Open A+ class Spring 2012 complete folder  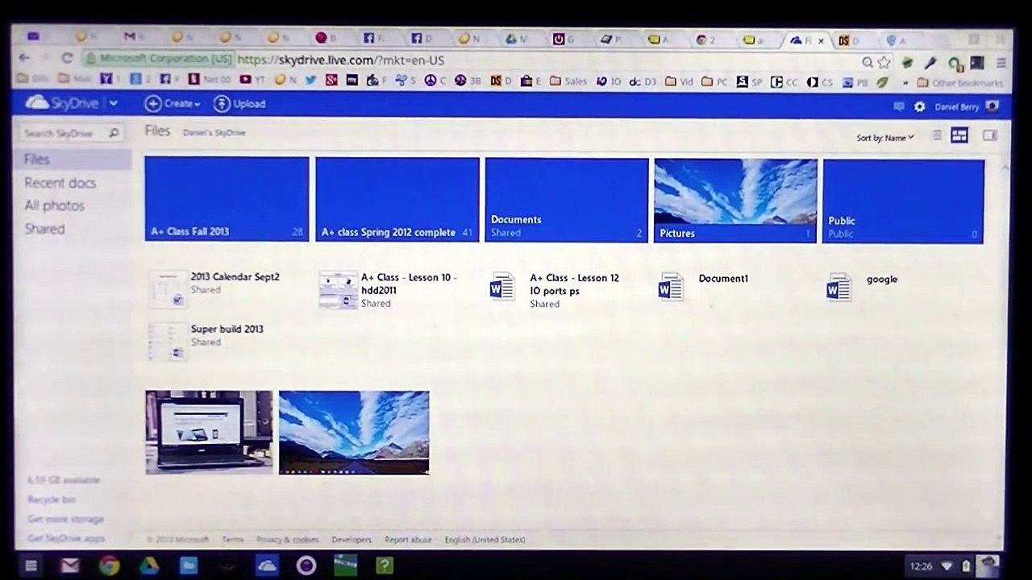[397, 199]
